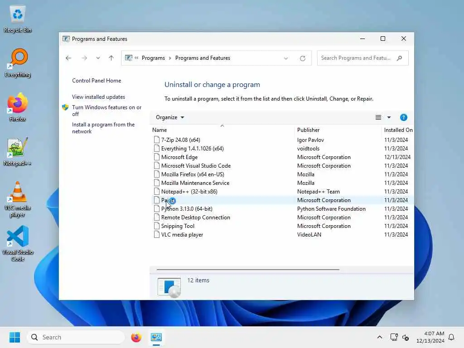The image size is (464, 348).
Task: Select the Paint program row
Action: pyautogui.click(x=283, y=200)
